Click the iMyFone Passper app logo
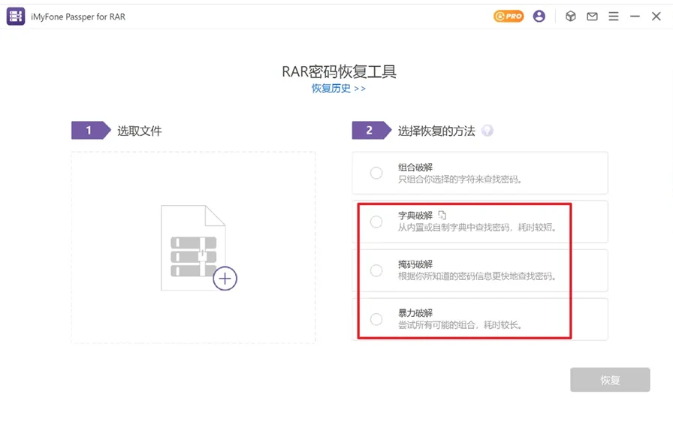This screenshot has width=673, height=425. click(16, 16)
